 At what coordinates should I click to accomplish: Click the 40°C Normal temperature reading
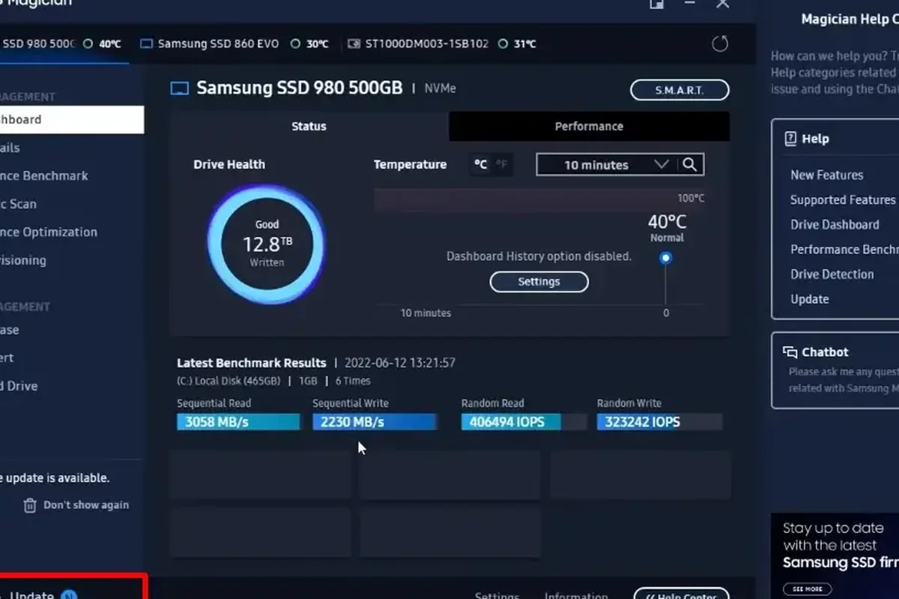coord(667,228)
